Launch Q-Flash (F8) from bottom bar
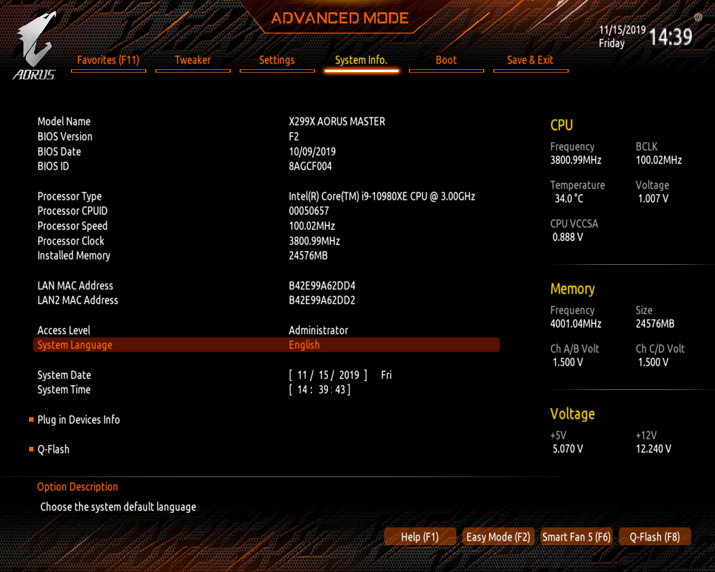 655,537
